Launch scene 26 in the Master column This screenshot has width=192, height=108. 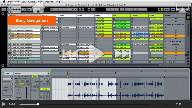(x=165, y=36)
